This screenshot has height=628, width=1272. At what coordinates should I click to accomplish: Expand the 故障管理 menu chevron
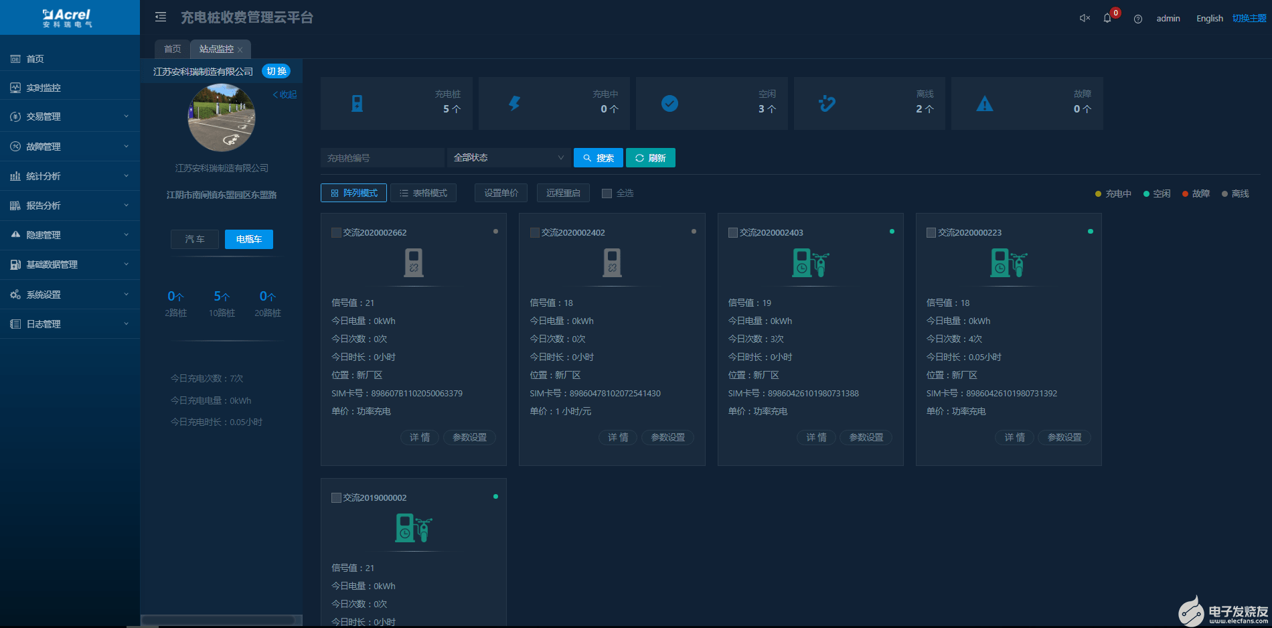pyautogui.click(x=126, y=146)
